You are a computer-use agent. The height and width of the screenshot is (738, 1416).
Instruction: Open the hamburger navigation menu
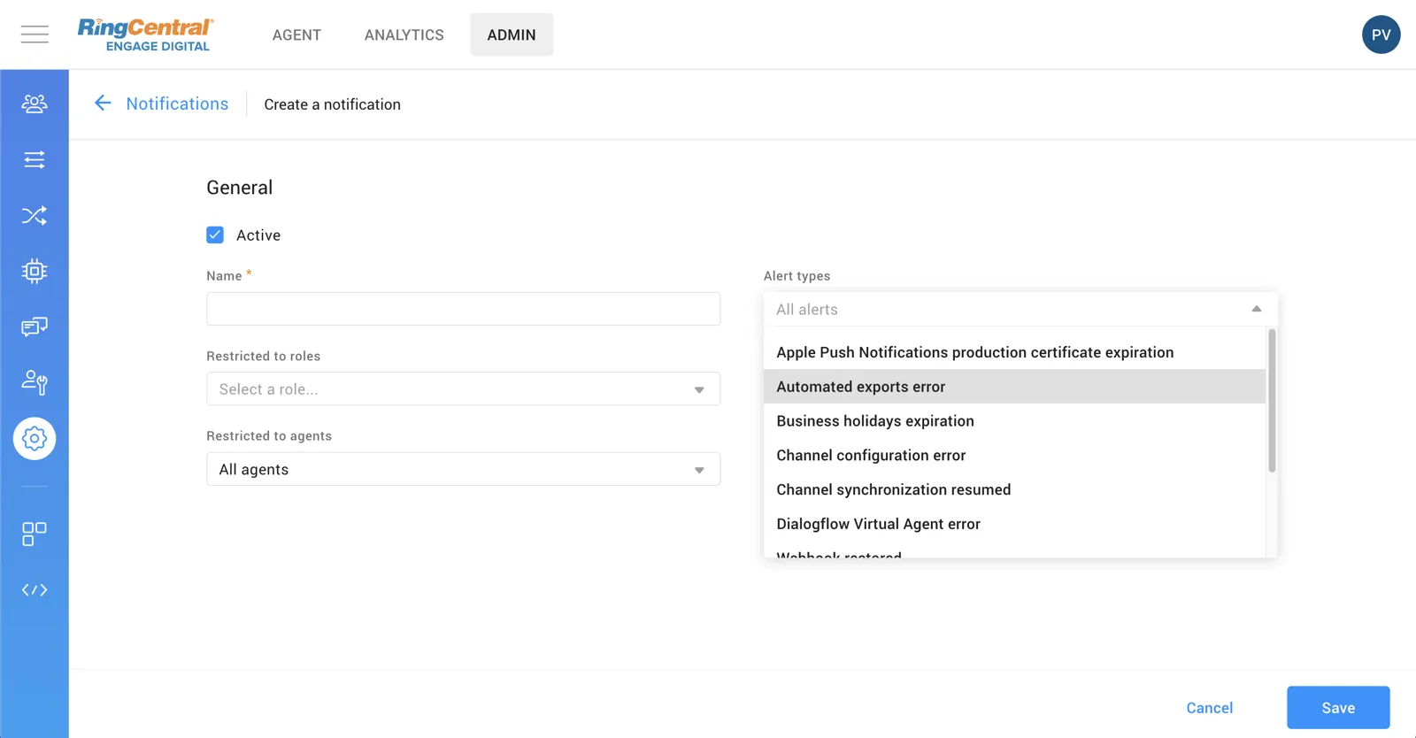(x=35, y=35)
